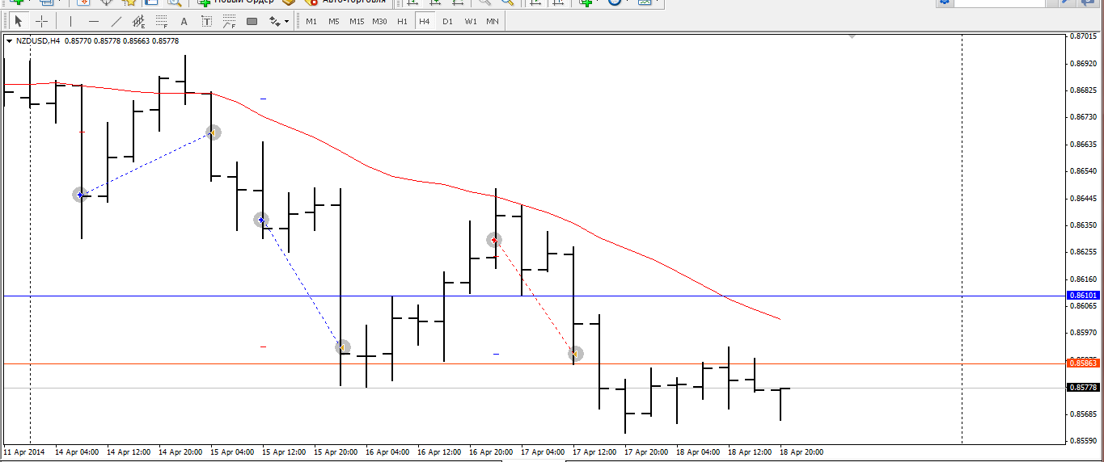This screenshot has height=462, width=1104.
Task: Switch chart to M15 timeframe
Action: [x=357, y=21]
